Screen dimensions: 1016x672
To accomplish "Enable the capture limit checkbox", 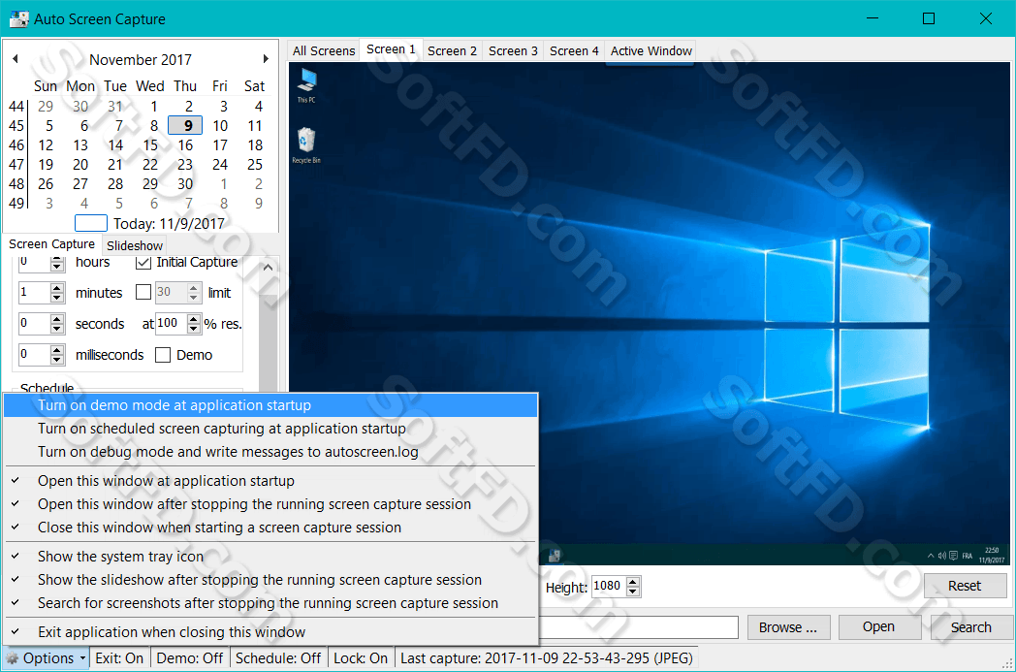I will point(143,292).
